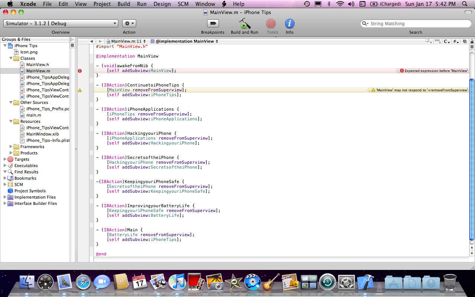Open the breakpoints popup in navigation bar
The image size is (475, 297).
pos(438,41)
